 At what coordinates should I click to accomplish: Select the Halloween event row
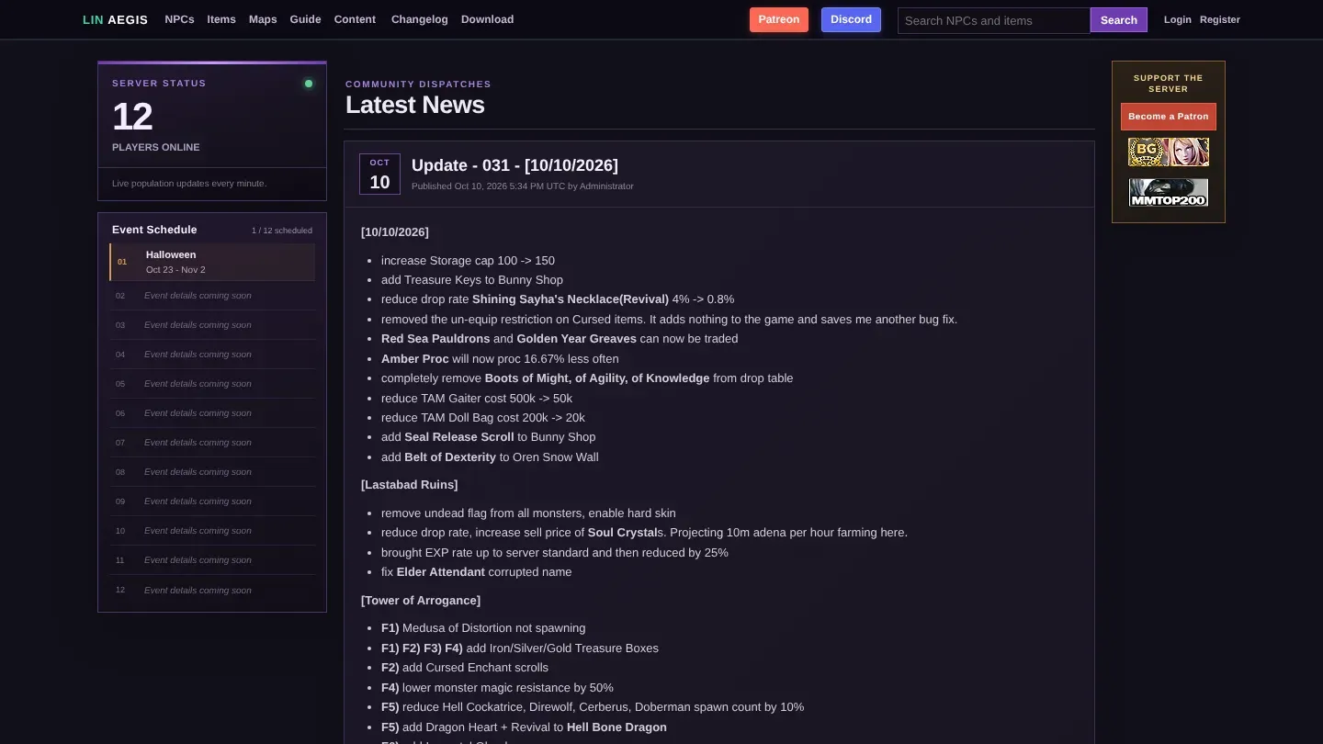coord(212,262)
